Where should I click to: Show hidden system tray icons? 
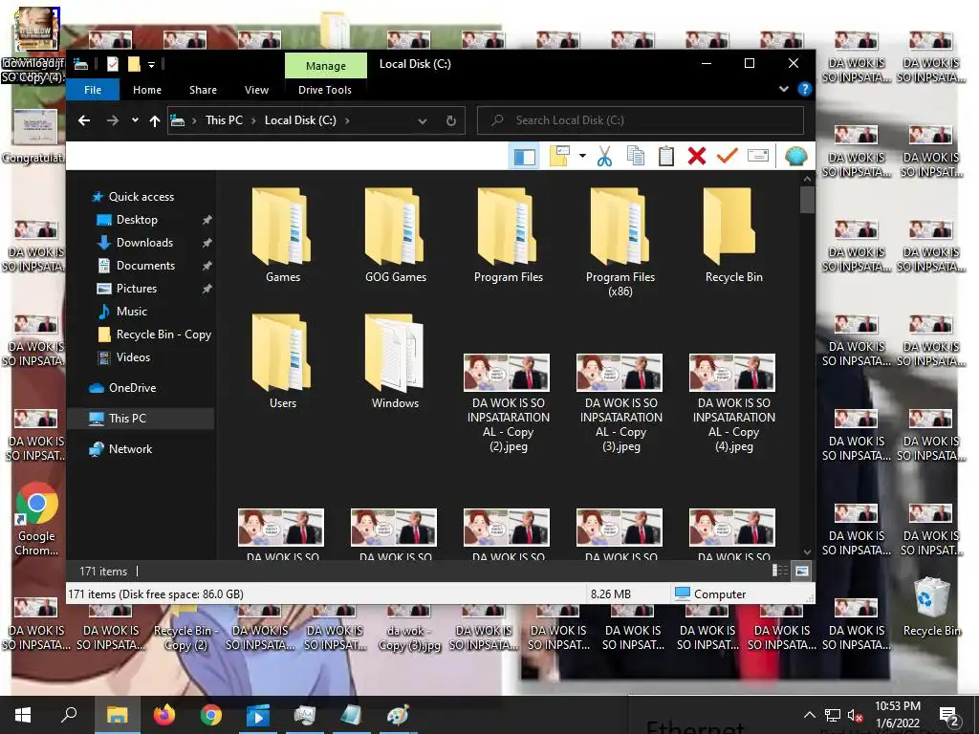point(809,715)
